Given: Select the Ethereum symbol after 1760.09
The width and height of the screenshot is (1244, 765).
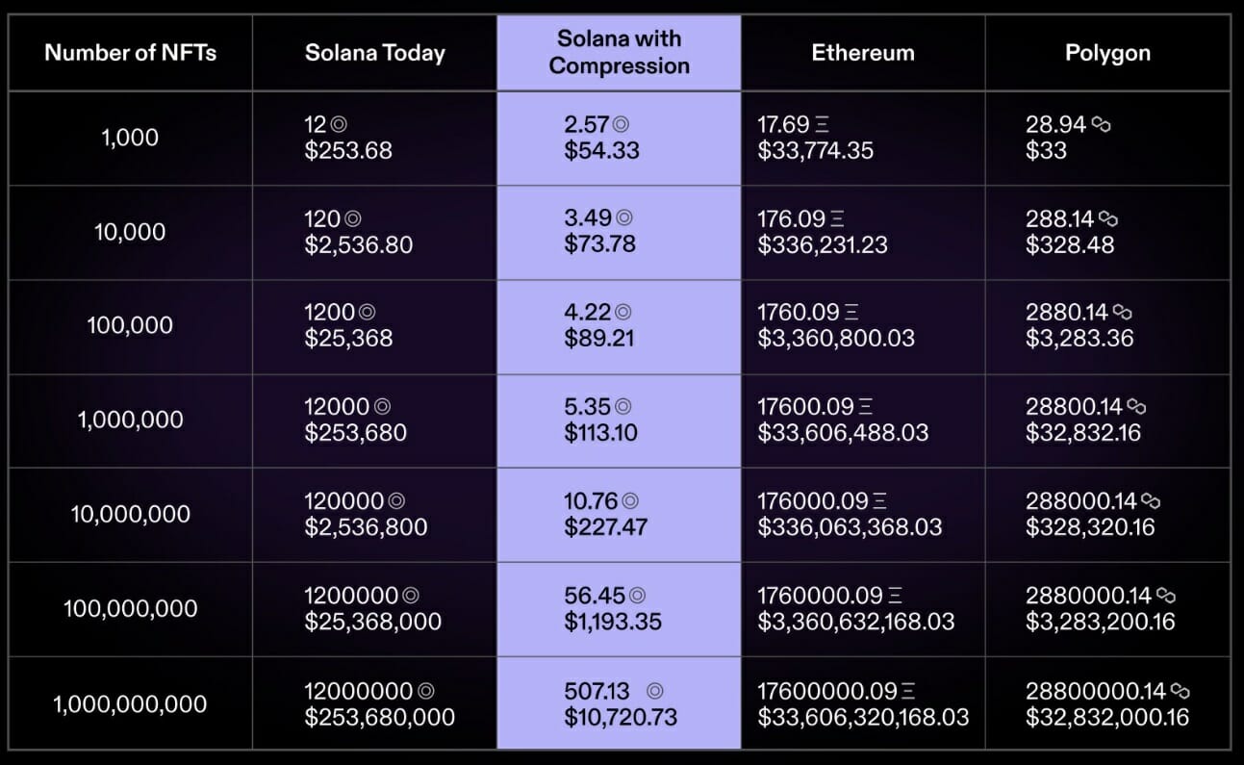Looking at the screenshot, I should [850, 313].
